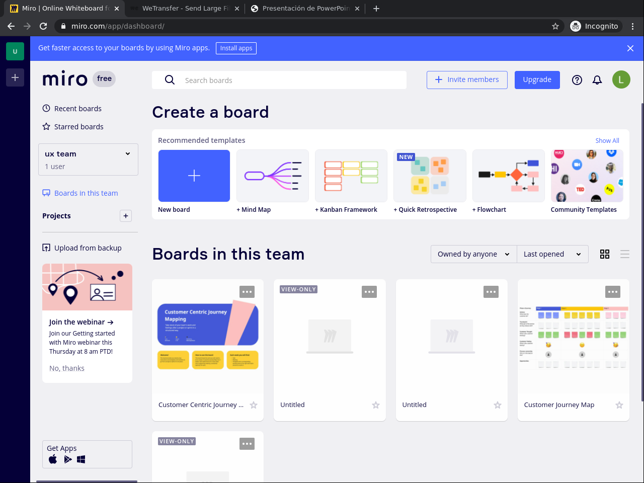Bookmark this page with the star icon

(555, 26)
